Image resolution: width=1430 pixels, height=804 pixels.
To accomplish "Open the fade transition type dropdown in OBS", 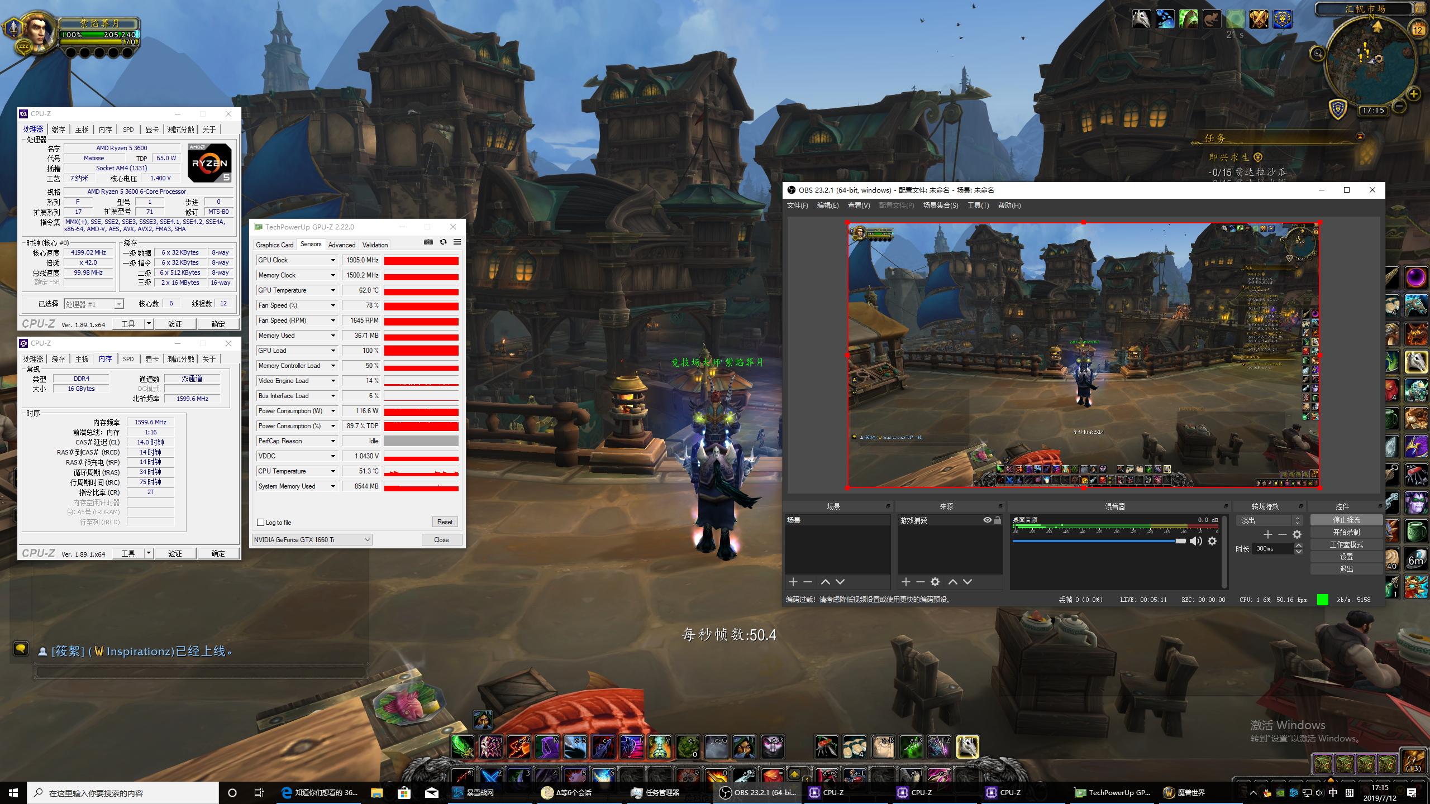I will coord(1269,520).
